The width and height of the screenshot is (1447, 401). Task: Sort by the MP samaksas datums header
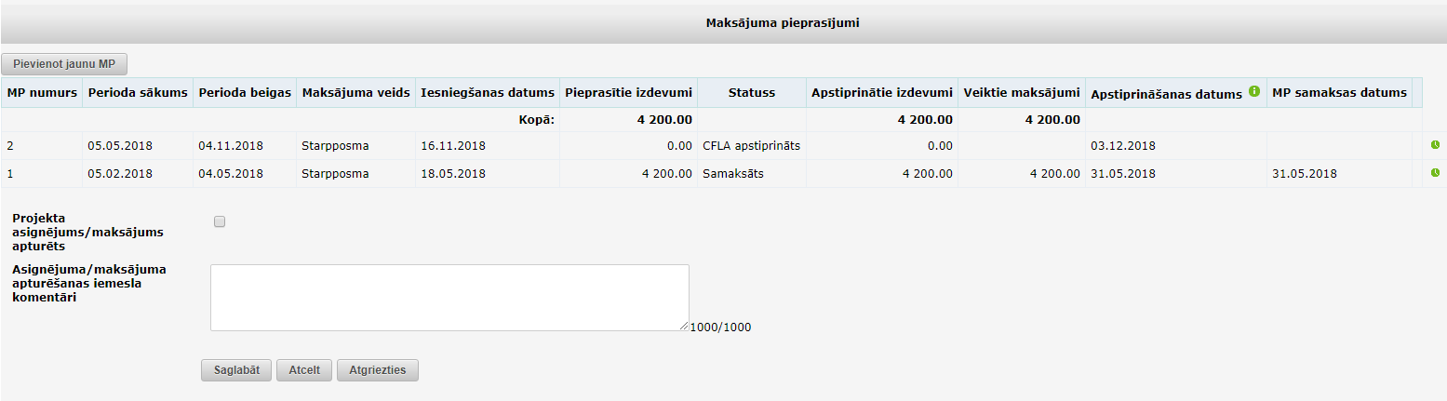pos(1339,93)
